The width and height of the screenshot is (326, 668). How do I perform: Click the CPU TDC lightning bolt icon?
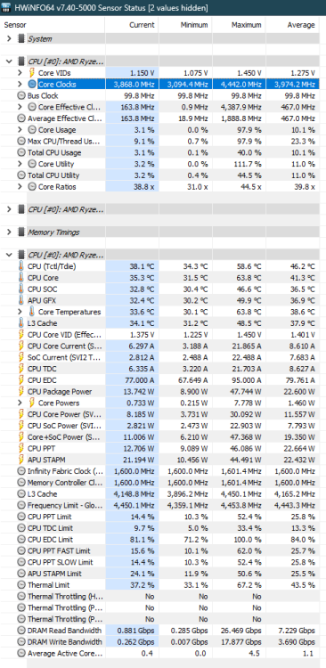[21, 369]
